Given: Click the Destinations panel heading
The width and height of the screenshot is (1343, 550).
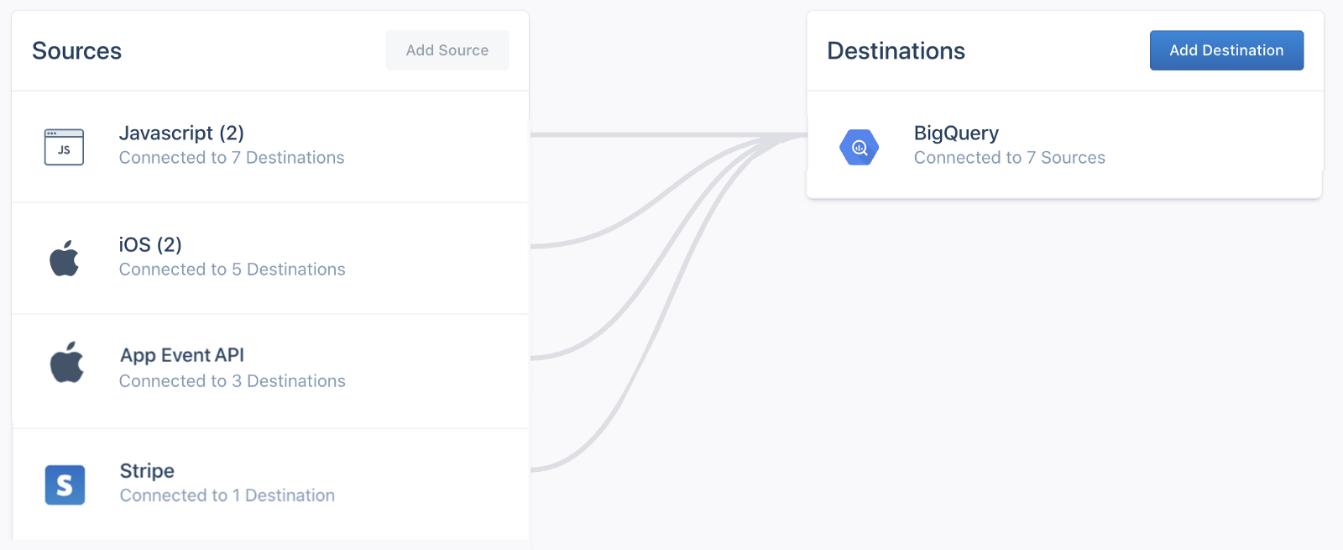Looking at the screenshot, I should [x=896, y=51].
